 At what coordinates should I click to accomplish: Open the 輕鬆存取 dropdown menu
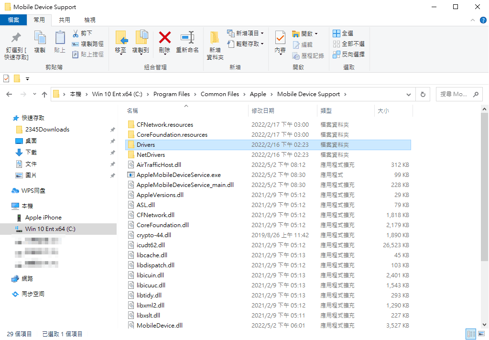262,44
